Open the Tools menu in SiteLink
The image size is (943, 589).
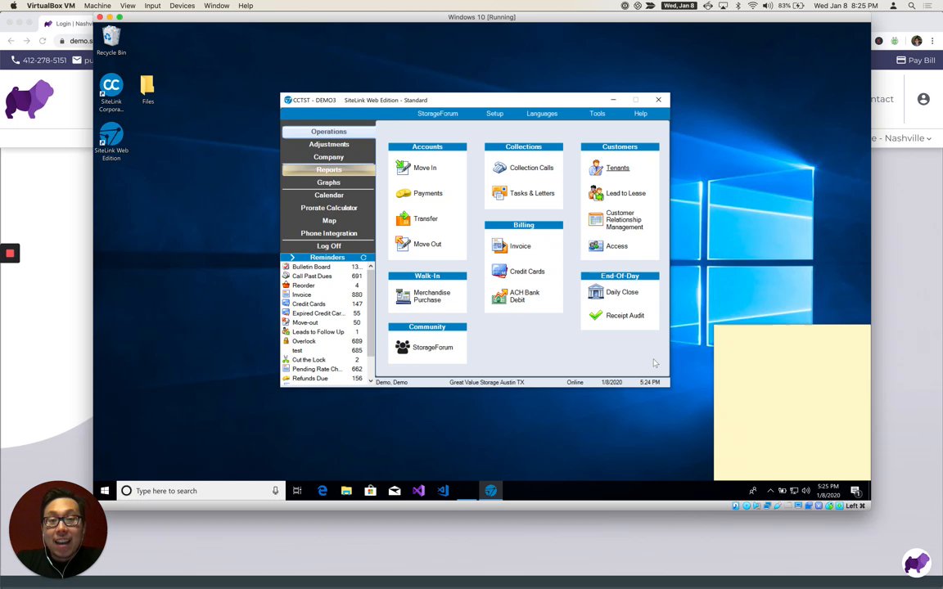tap(598, 113)
